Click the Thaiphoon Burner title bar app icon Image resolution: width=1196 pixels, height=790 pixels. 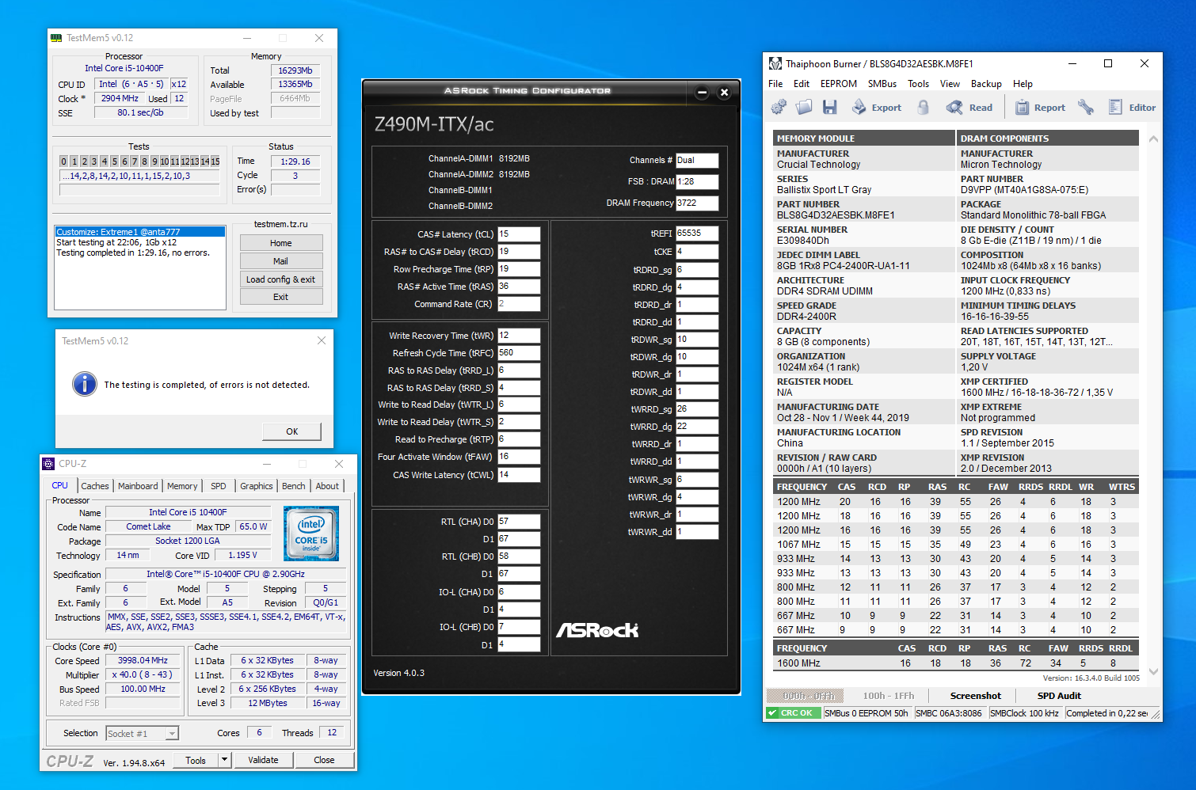(775, 63)
